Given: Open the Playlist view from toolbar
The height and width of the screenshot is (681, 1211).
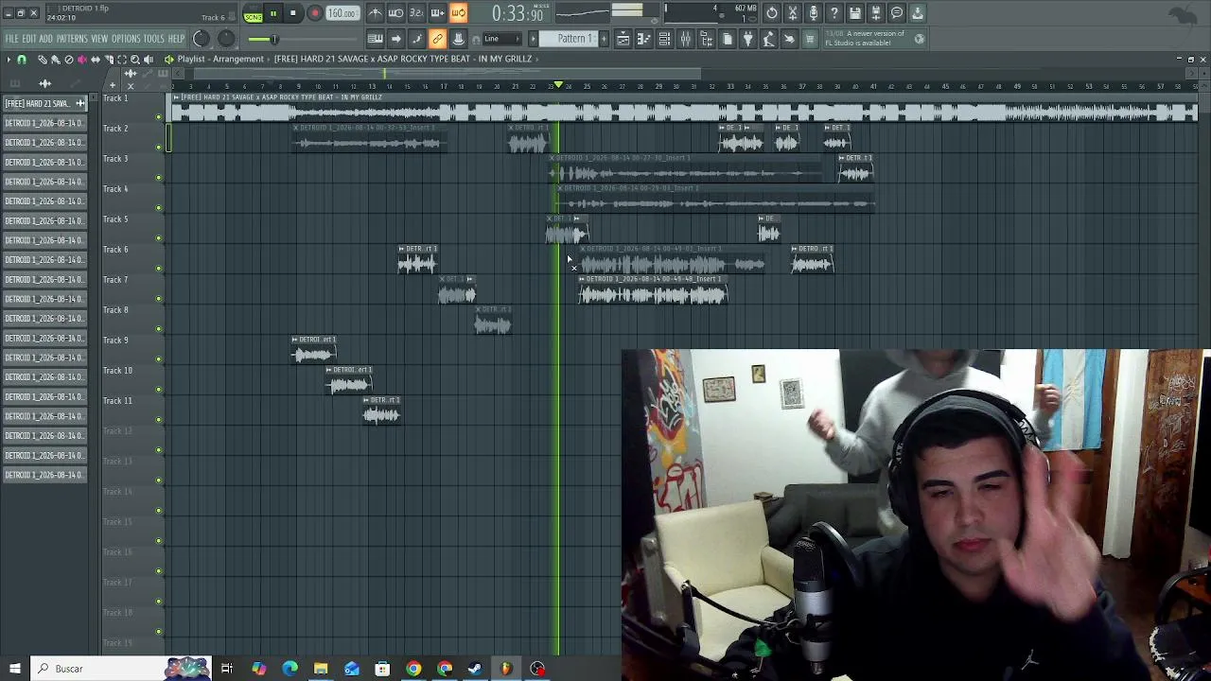Looking at the screenshot, I should click(x=623, y=39).
